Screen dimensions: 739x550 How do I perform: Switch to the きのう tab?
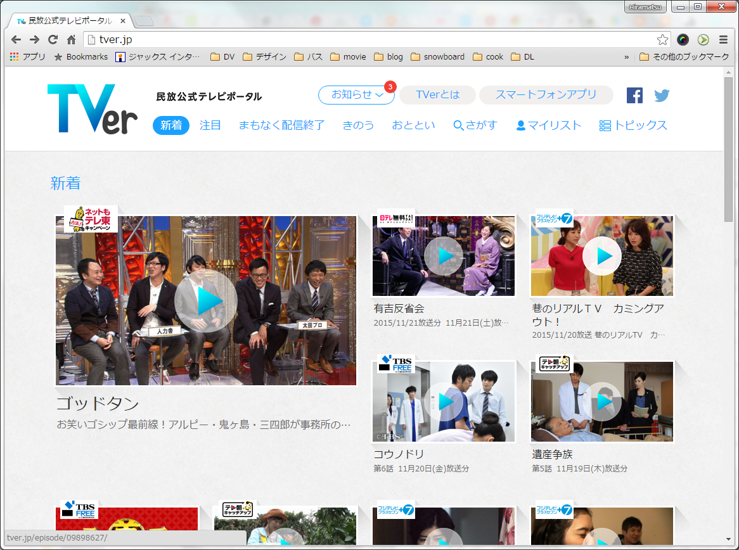click(x=358, y=125)
